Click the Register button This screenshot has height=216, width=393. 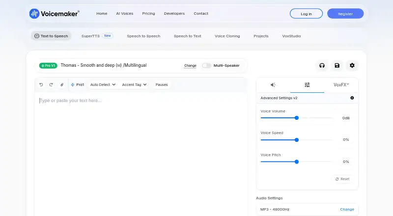pos(345,14)
